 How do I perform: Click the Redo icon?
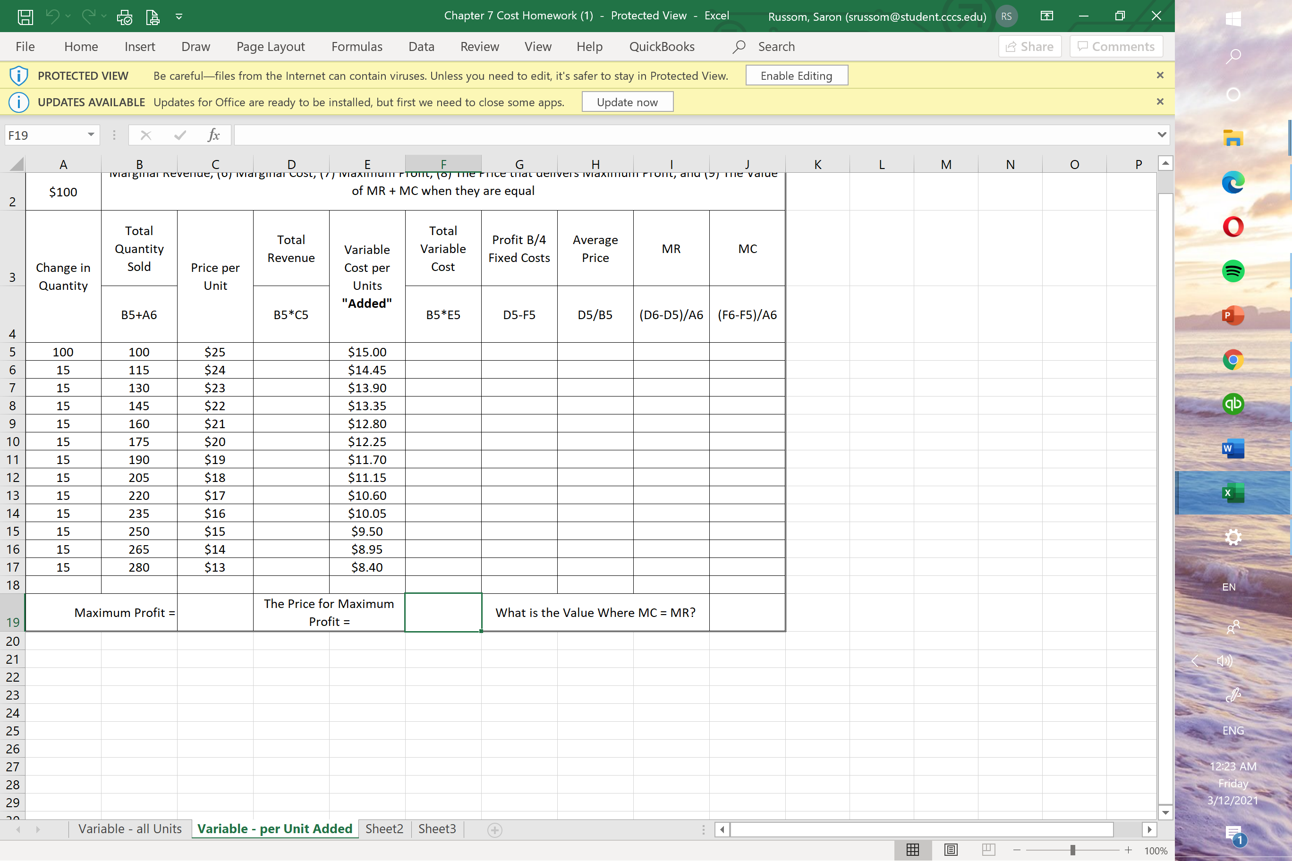pos(89,17)
